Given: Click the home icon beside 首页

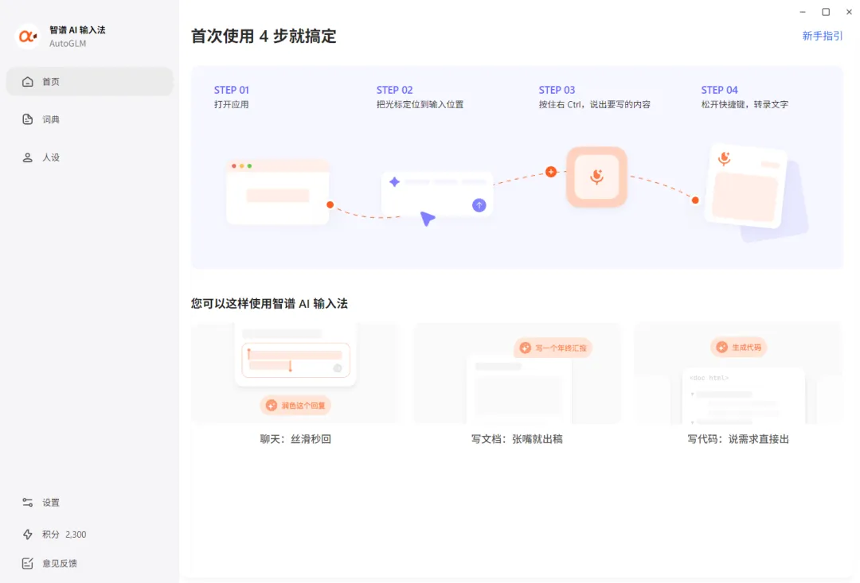Looking at the screenshot, I should [27, 82].
